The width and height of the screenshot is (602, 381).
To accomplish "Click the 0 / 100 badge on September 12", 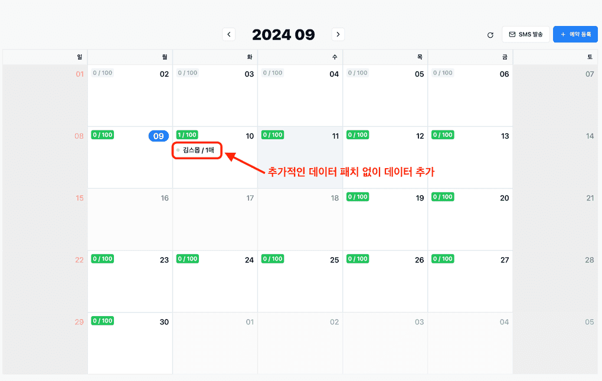I will tap(358, 134).
